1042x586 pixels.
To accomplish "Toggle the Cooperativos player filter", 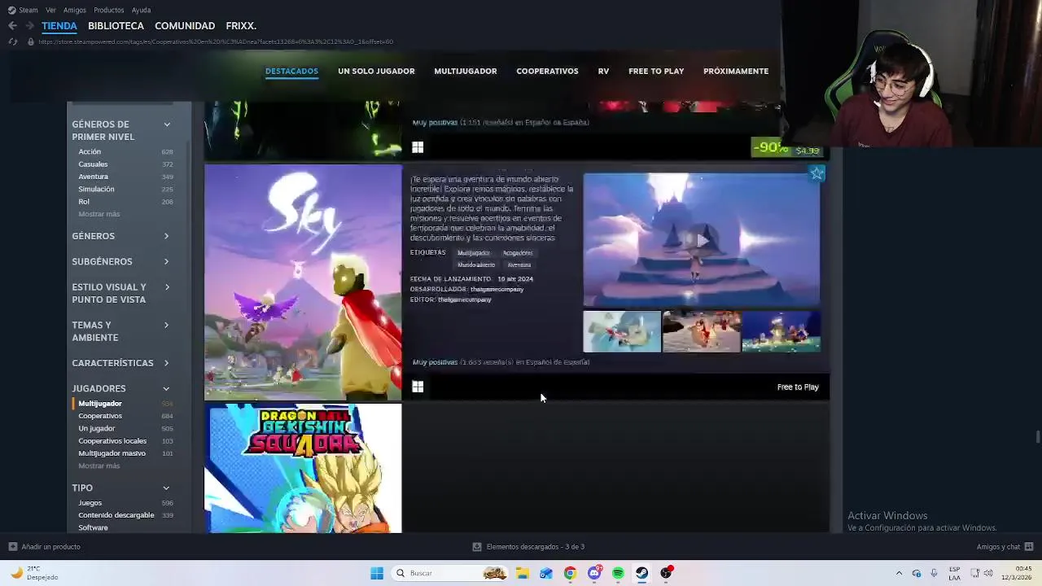I will (125, 416).
